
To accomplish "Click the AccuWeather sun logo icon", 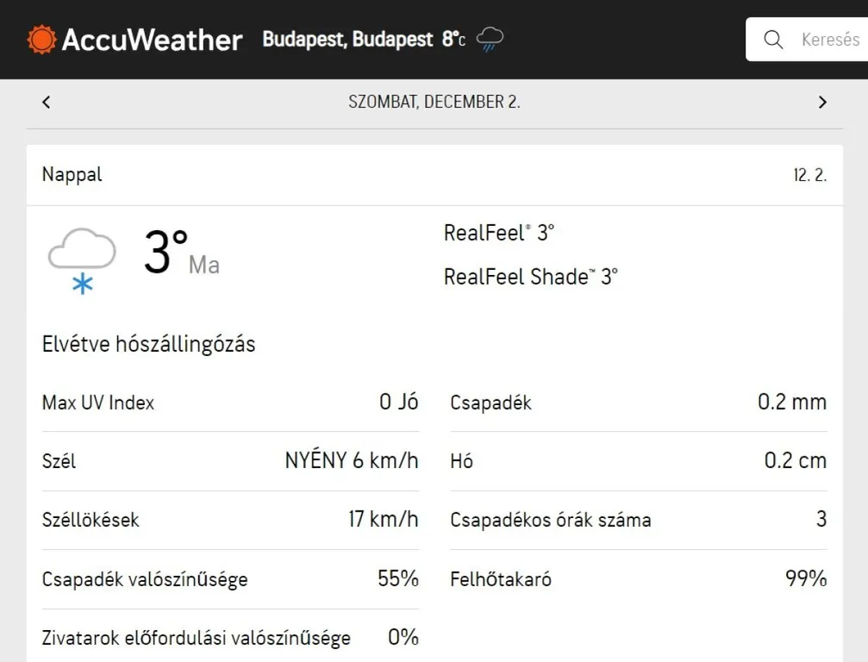I will (41, 40).
